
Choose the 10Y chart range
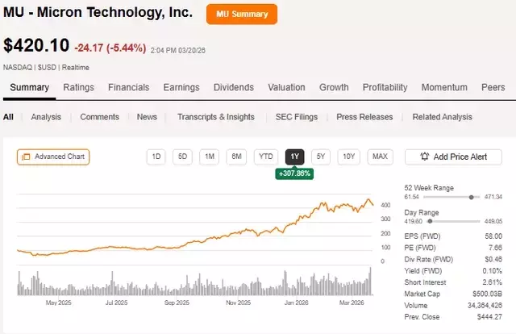pyautogui.click(x=348, y=157)
